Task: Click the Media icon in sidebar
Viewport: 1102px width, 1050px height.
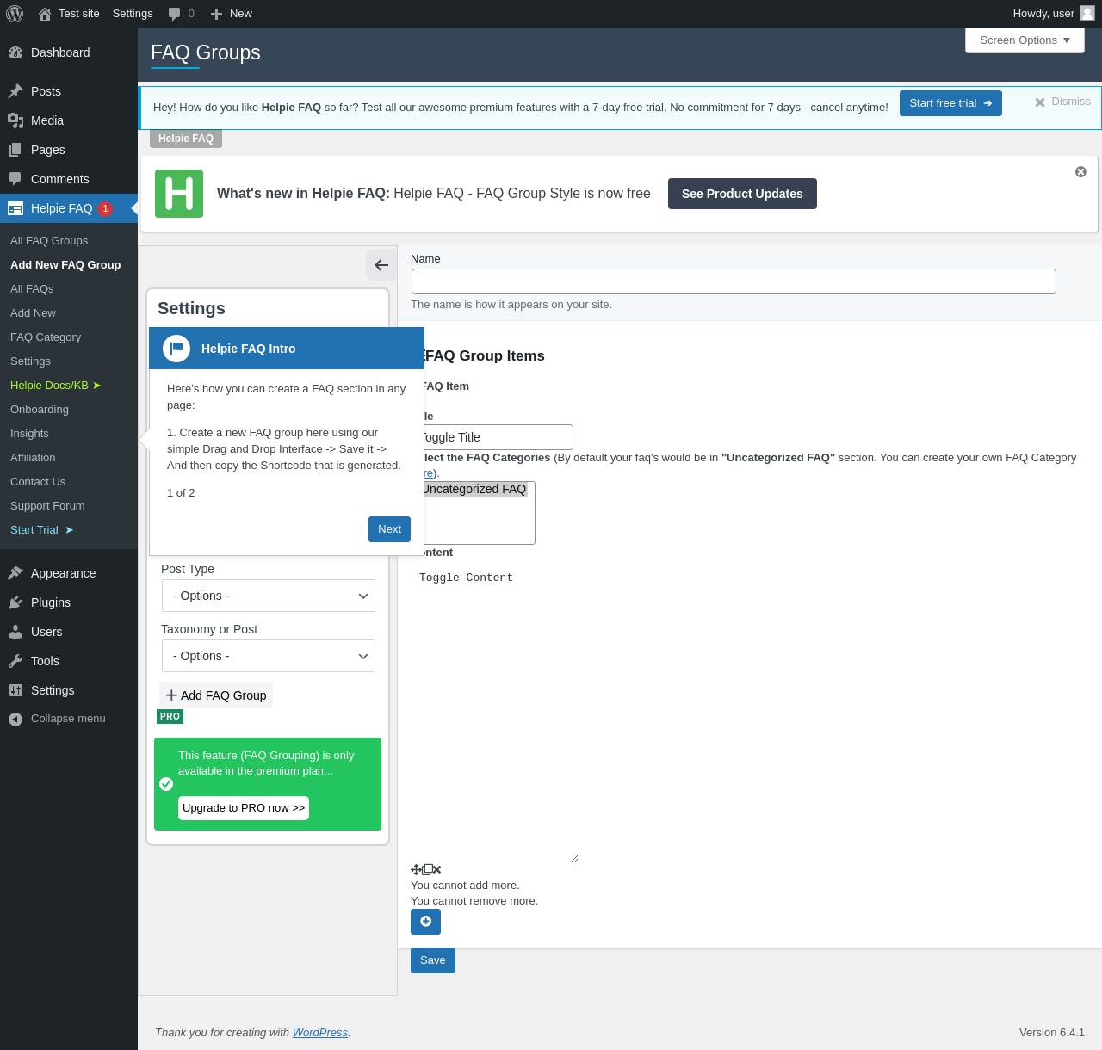Action: click(15, 120)
